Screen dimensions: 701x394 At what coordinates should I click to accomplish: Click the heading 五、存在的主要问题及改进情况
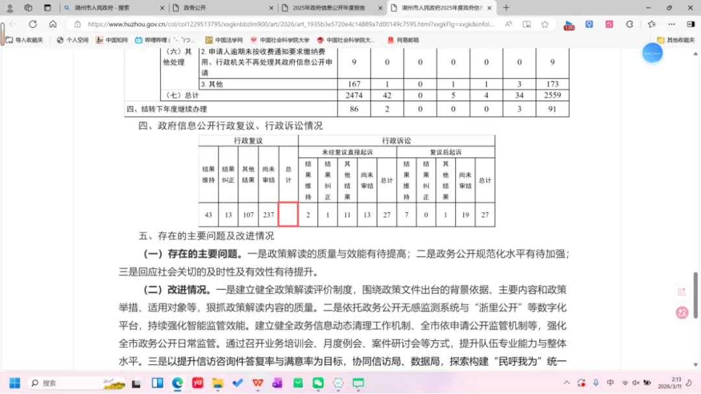(206, 236)
